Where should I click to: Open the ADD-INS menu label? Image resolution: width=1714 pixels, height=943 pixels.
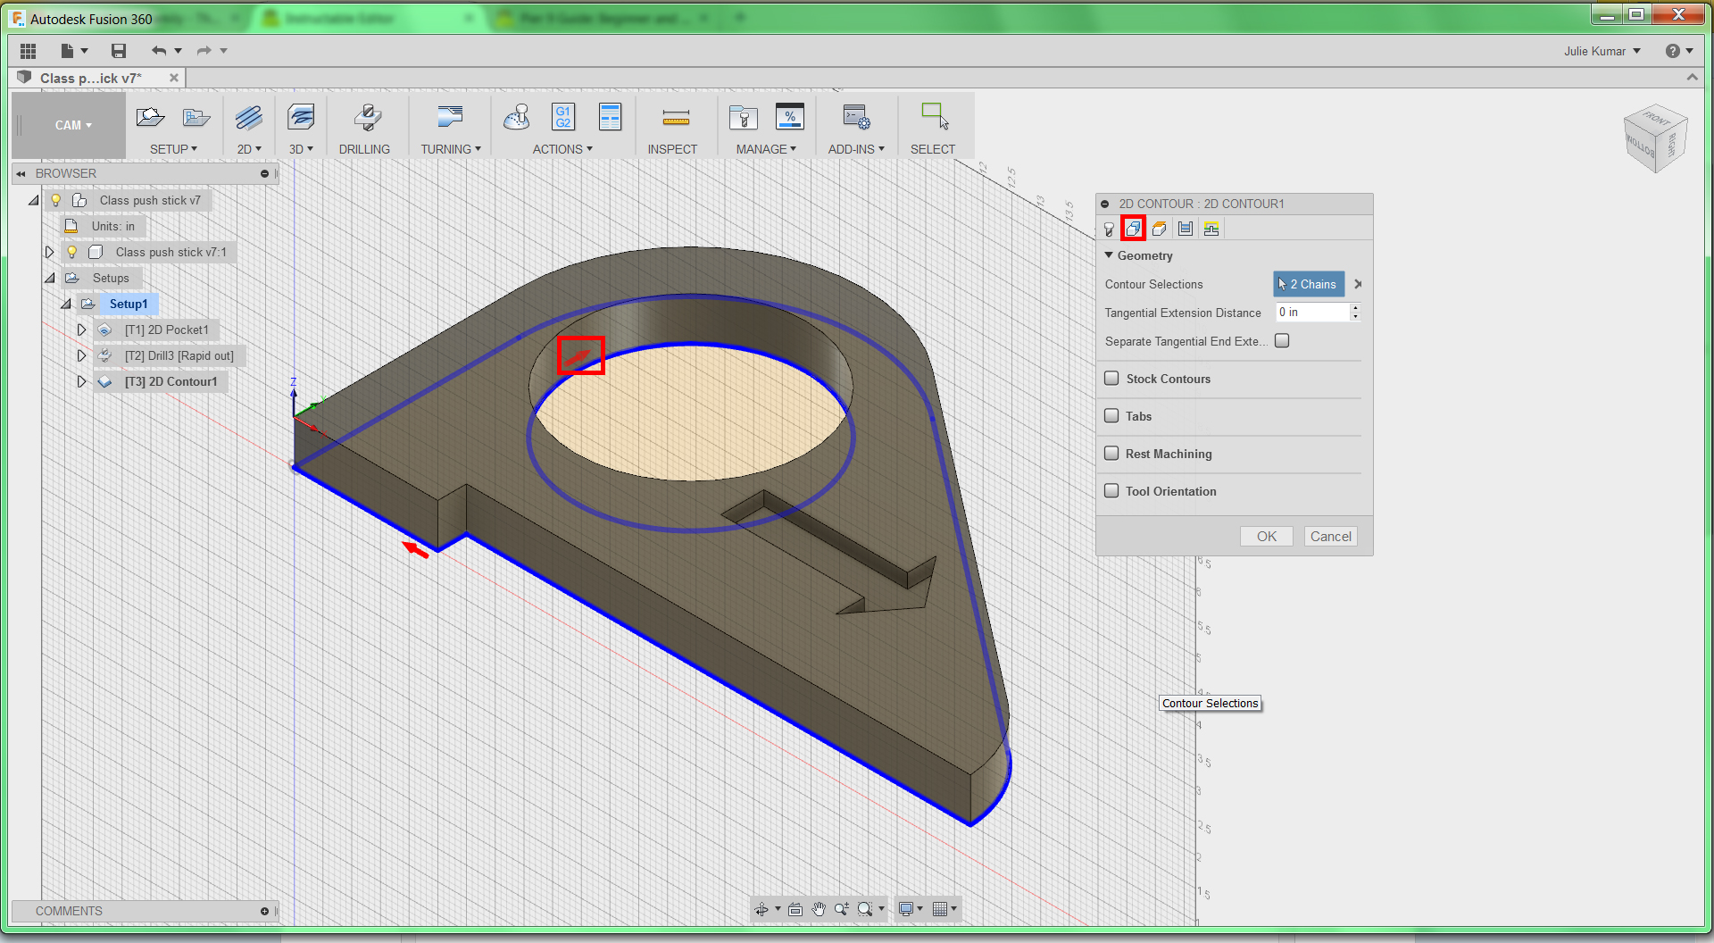pyautogui.click(x=856, y=149)
